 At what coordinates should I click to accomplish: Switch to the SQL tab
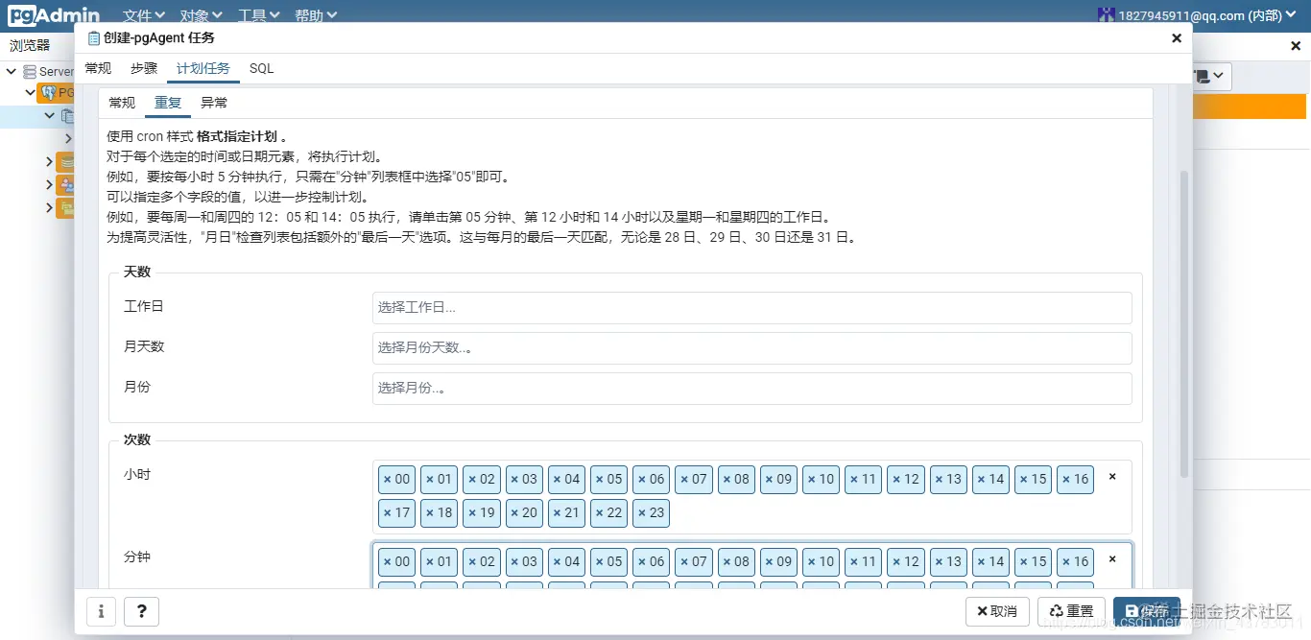click(x=261, y=68)
